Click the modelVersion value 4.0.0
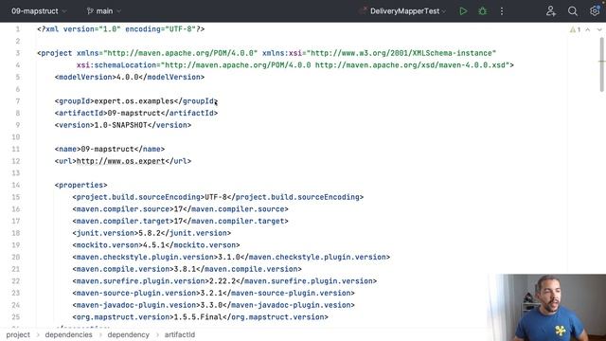Screen dimensions: 606x341 click(x=128, y=77)
